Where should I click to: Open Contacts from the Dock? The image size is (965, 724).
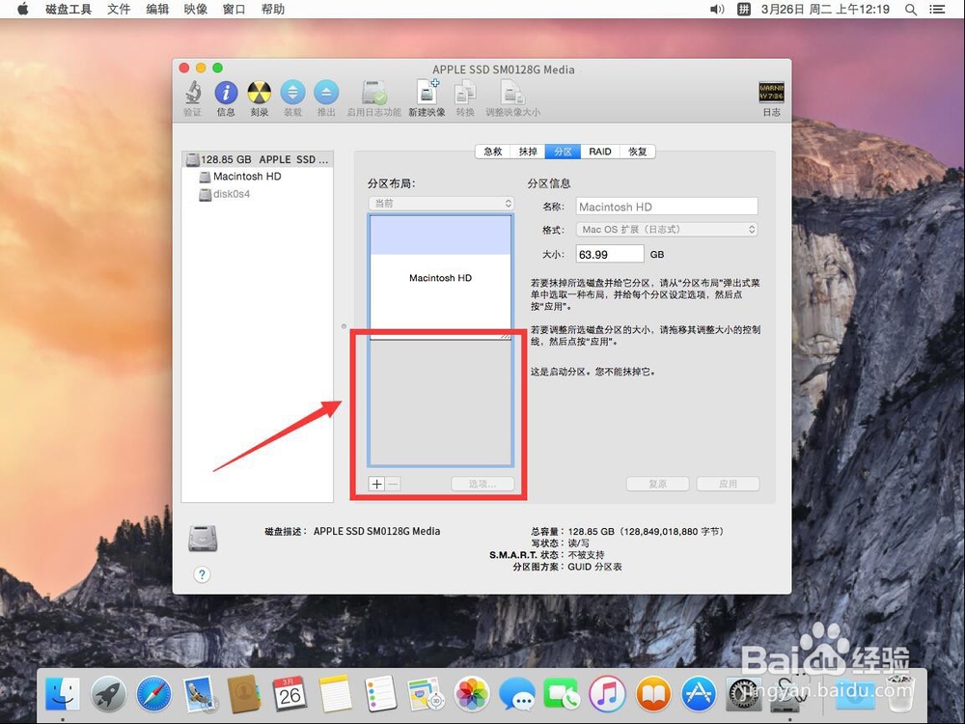[x=244, y=694]
